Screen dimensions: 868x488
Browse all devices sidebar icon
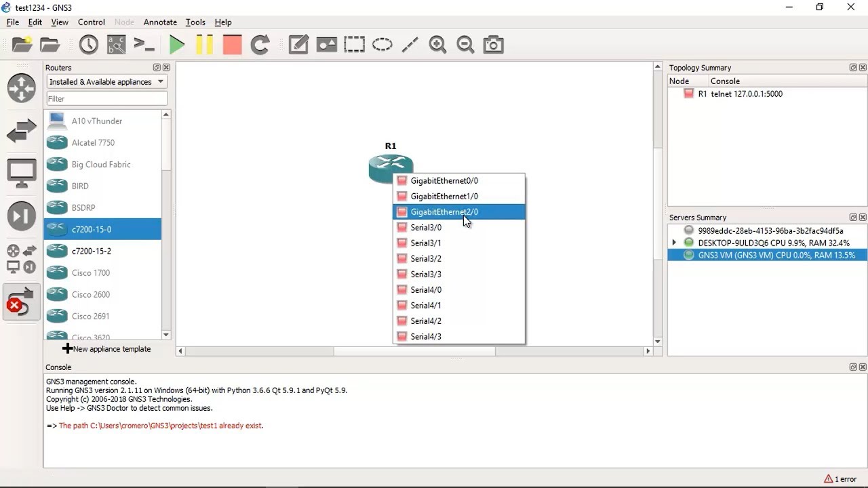pos(22,259)
